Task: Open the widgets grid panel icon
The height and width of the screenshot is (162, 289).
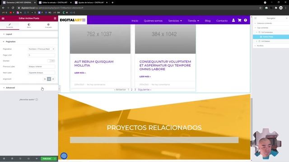Action: click(x=55, y=18)
